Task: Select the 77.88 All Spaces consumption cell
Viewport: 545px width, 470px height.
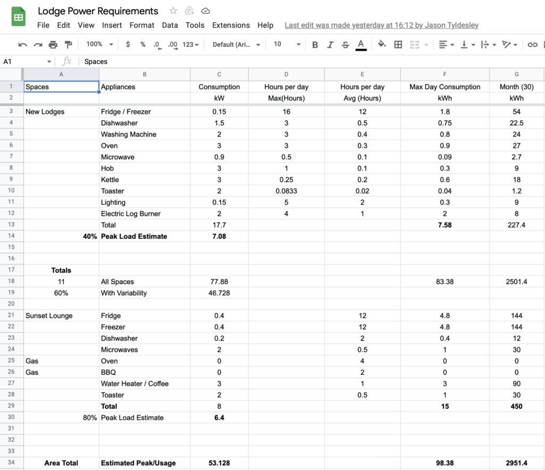Action: [x=219, y=281]
